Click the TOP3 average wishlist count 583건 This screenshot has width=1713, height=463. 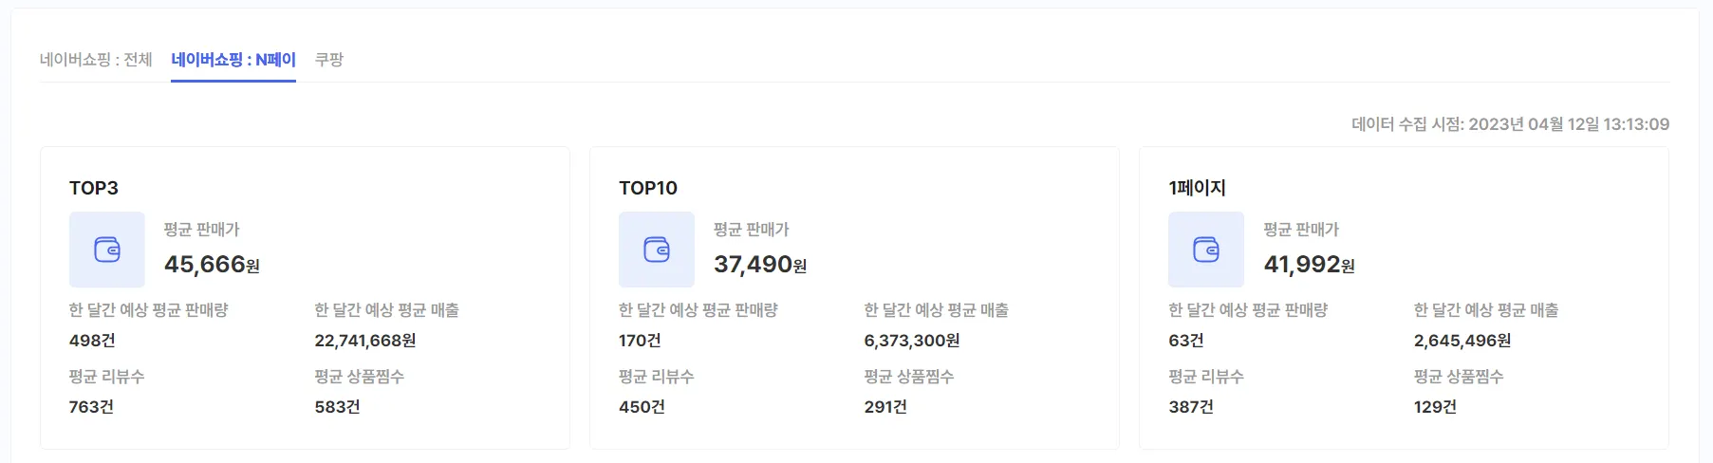pos(337,407)
